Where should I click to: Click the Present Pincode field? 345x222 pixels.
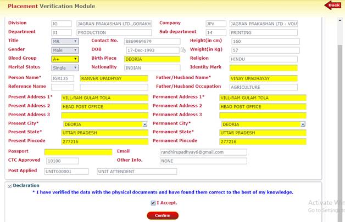105,141
